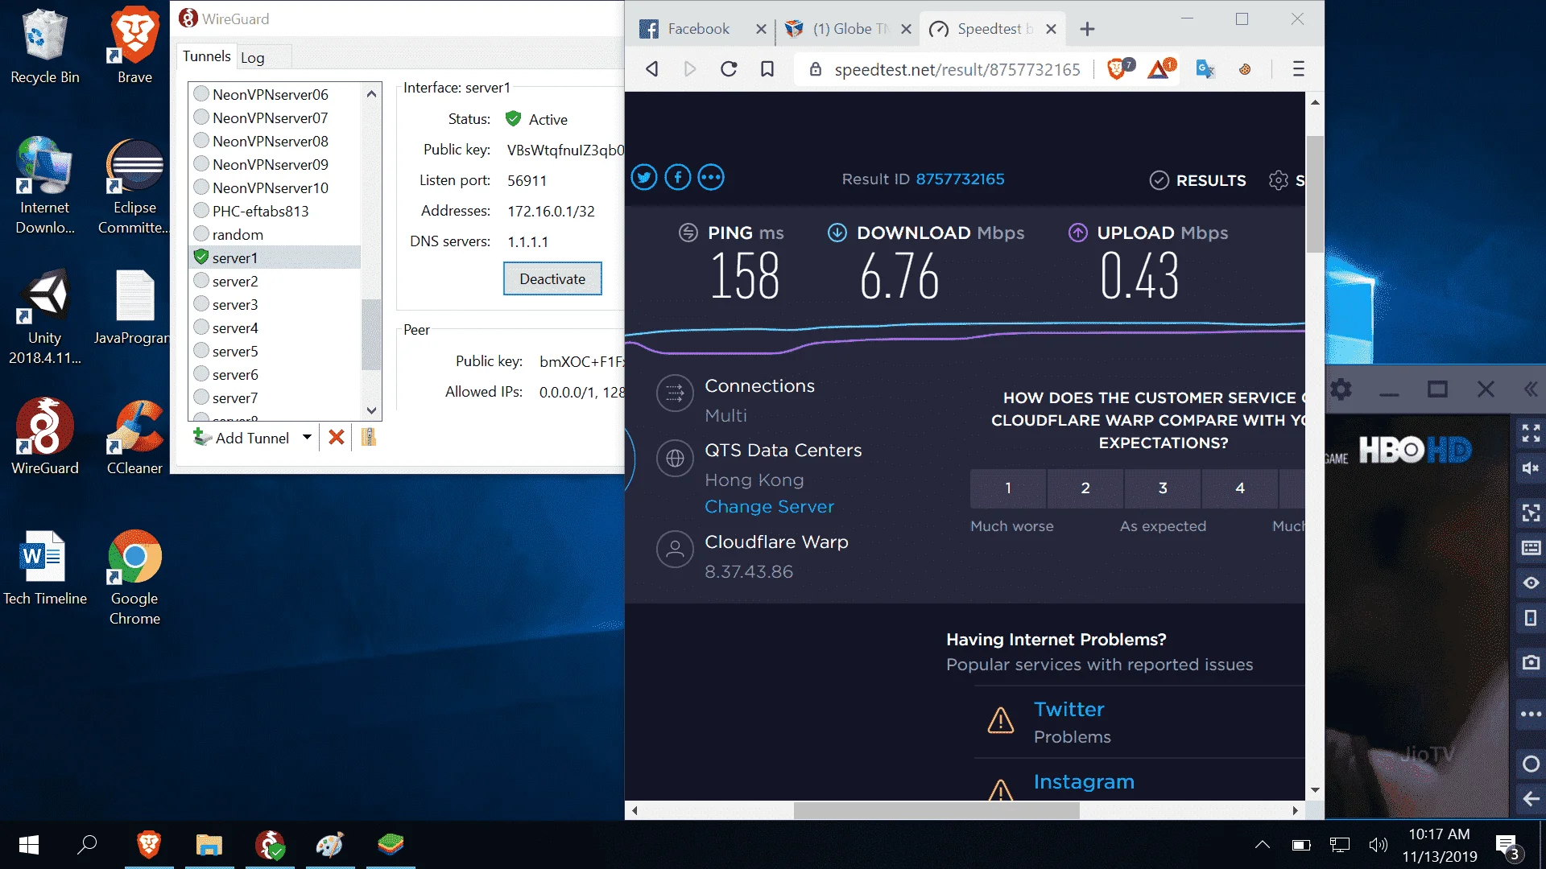Share the result on Facebook icon
Viewport: 1546px width, 869px height.
pos(678,177)
